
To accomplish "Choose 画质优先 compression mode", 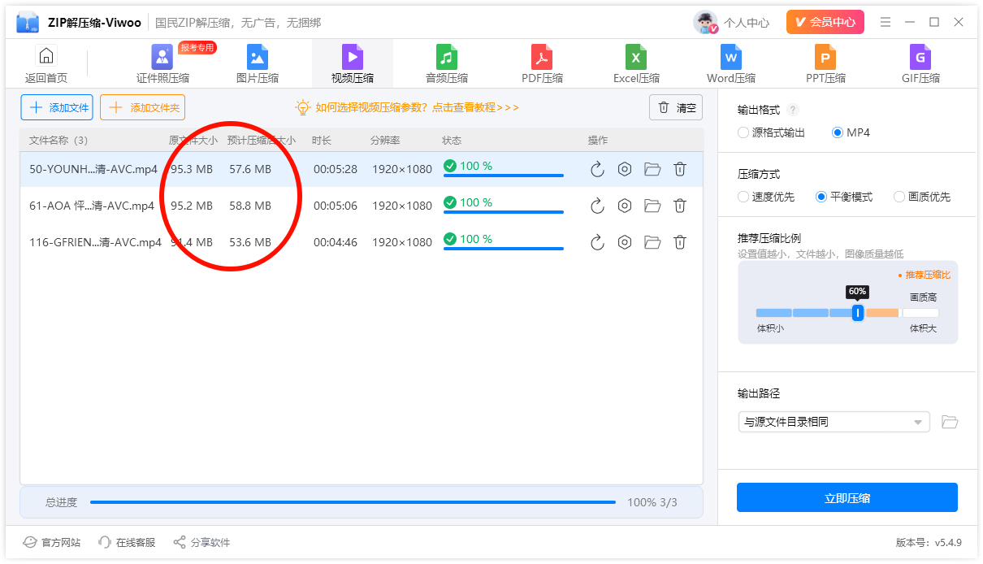I will click(x=899, y=197).
